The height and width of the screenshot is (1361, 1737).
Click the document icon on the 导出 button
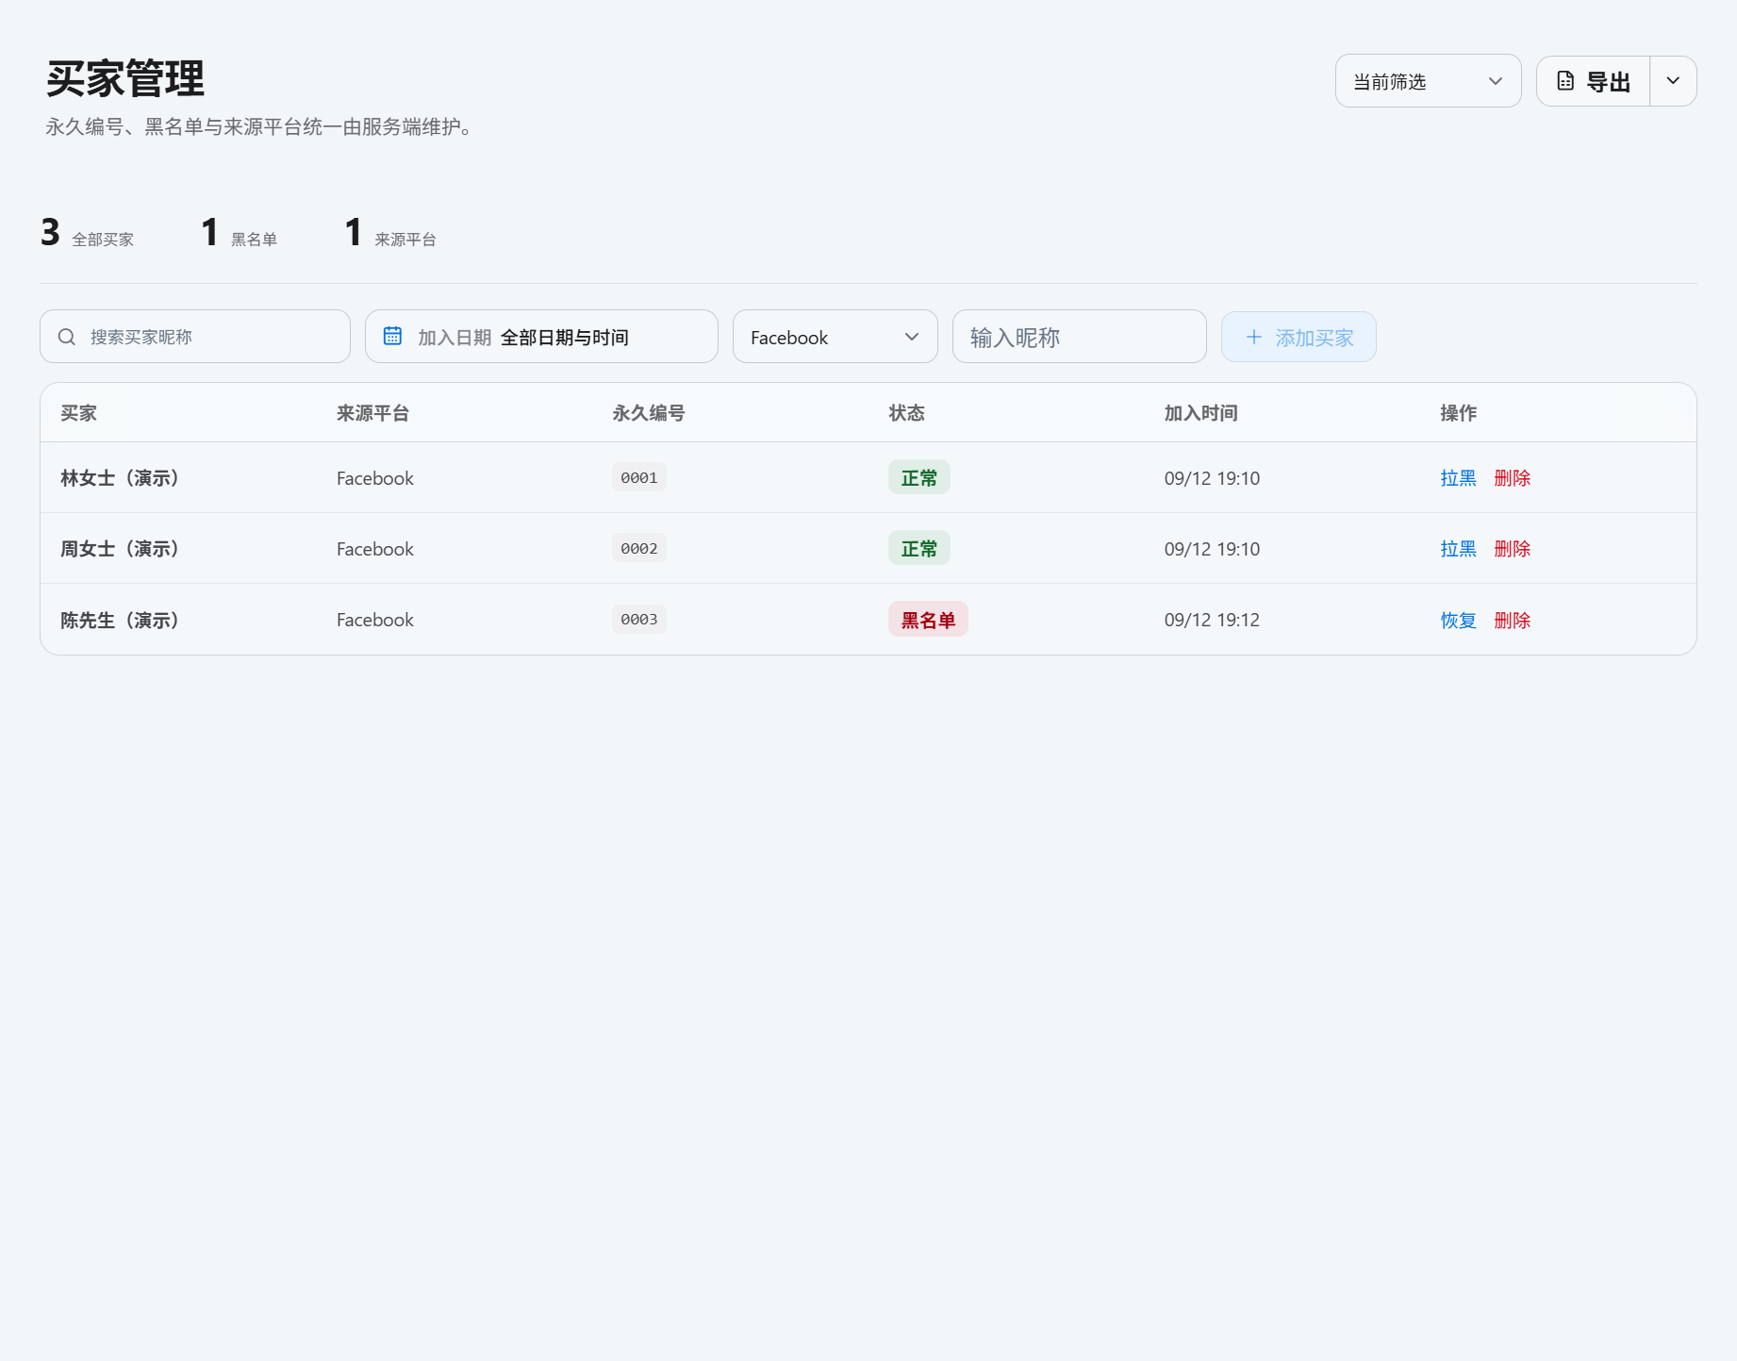point(1565,81)
